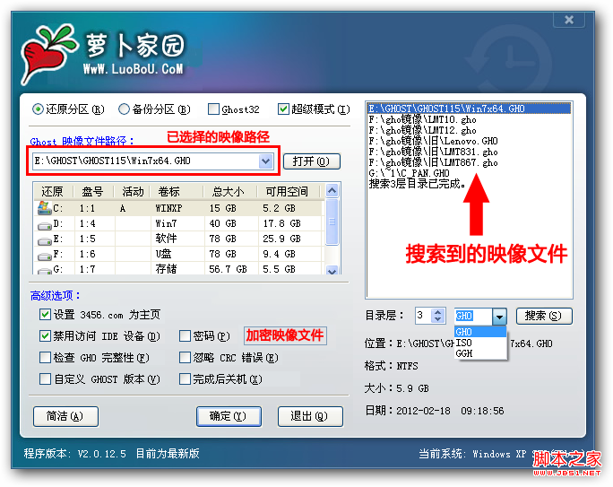Expand the Ghost image path dropdown

click(265, 161)
